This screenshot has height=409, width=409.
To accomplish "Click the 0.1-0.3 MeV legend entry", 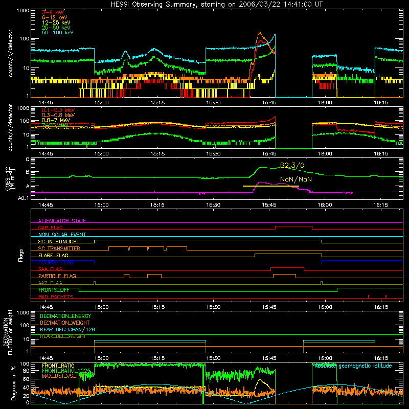I will [58, 110].
